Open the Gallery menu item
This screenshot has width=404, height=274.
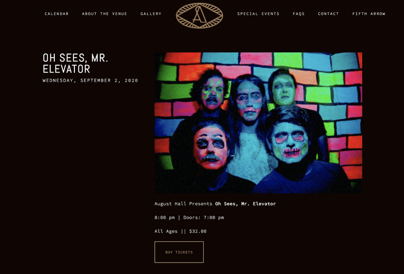pos(151,14)
